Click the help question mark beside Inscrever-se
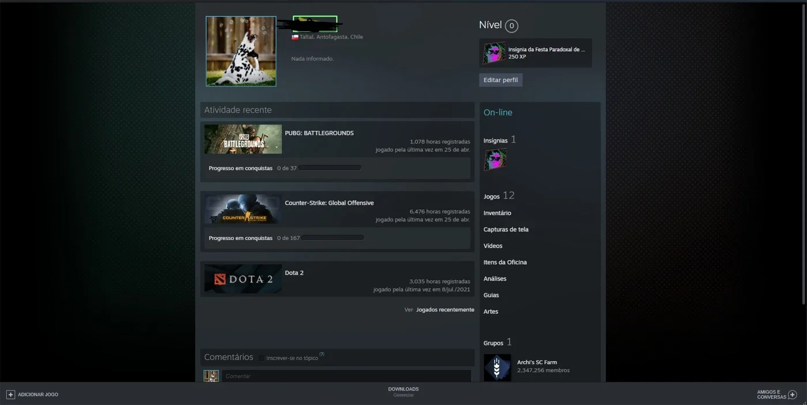807x405 pixels. pyautogui.click(x=322, y=354)
